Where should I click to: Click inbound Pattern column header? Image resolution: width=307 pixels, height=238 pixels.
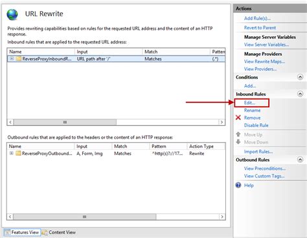[x=218, y=52]
